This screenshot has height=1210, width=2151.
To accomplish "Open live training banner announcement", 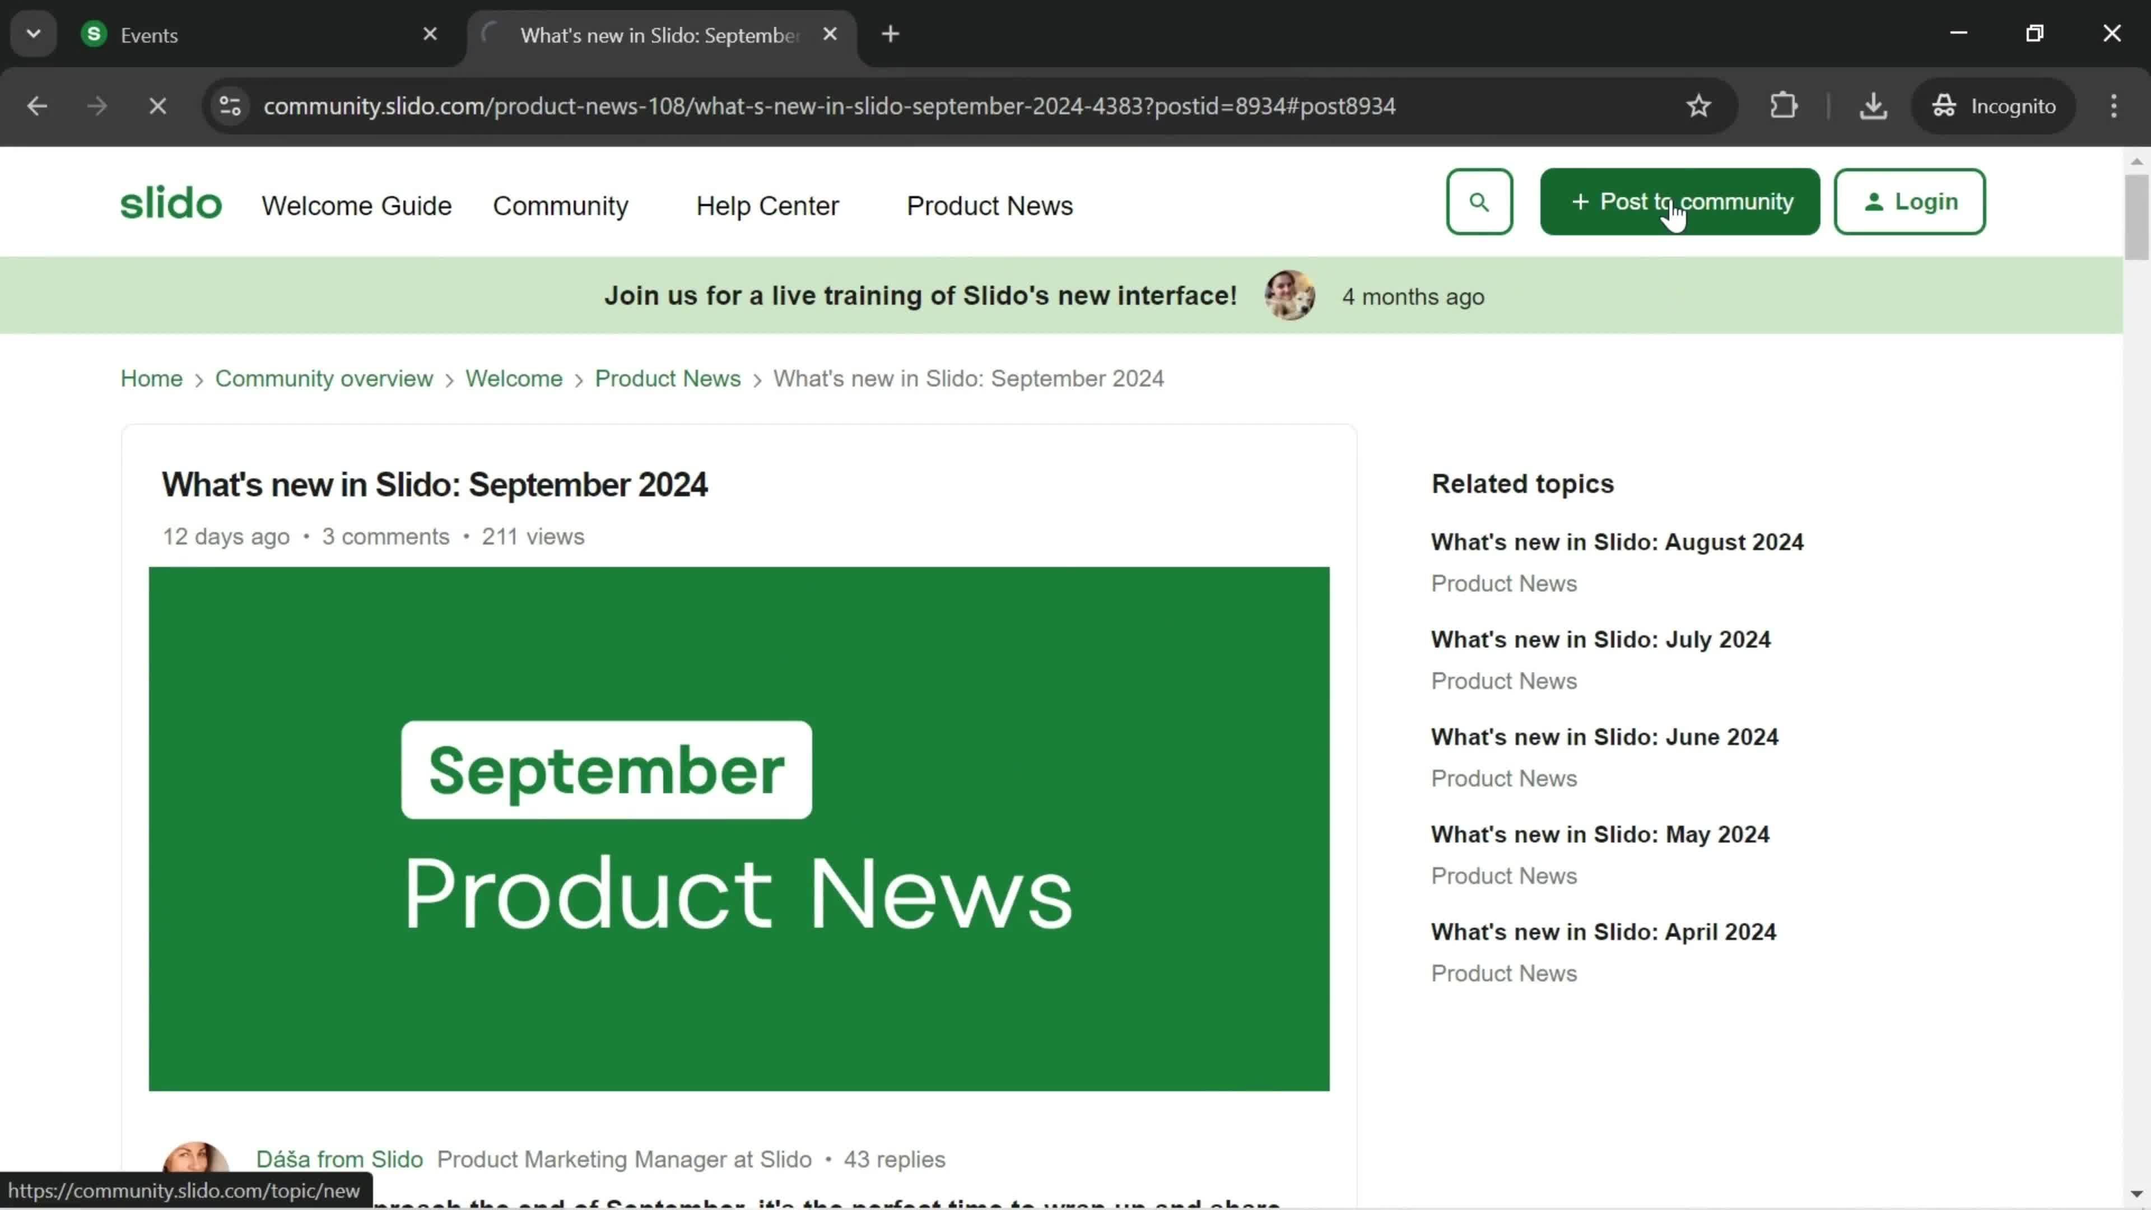I will point(920,296).
